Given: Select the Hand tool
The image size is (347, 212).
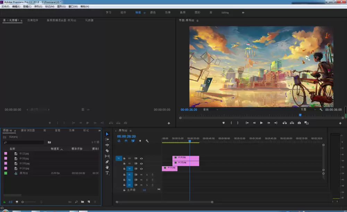Looking at the screenshot, I should [107, 167].
